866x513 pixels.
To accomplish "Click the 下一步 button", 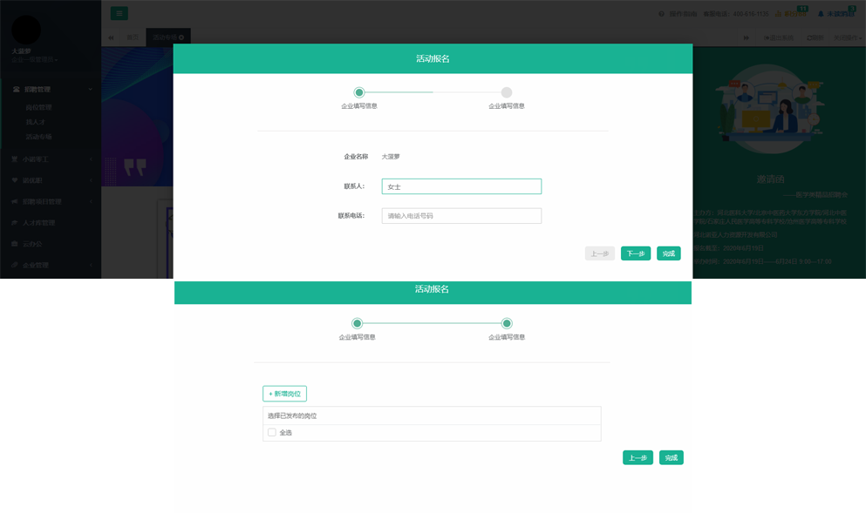I will pyautogui.click(x=636, y=253).
